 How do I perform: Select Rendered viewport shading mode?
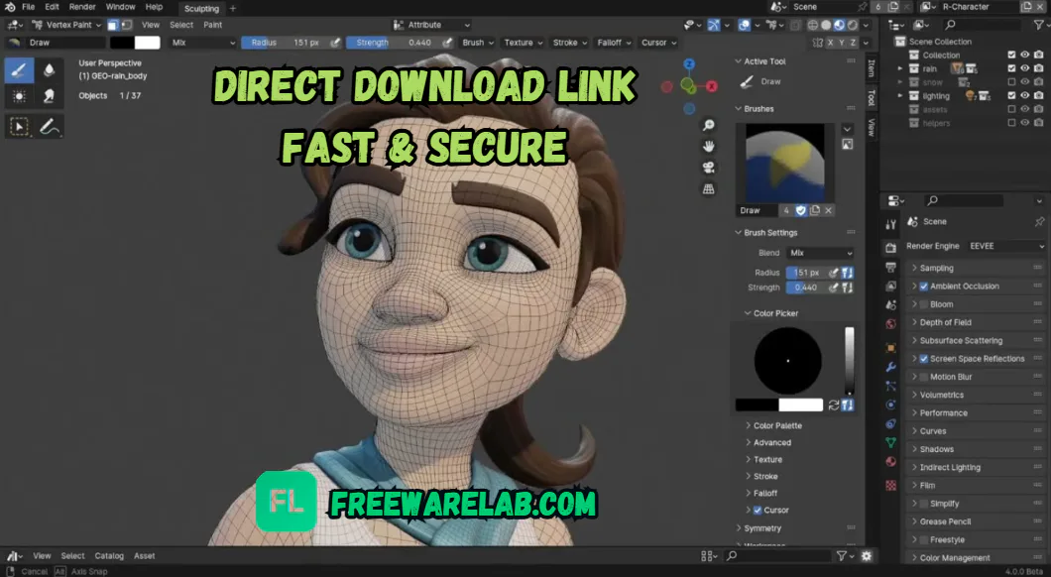point(852,25)
